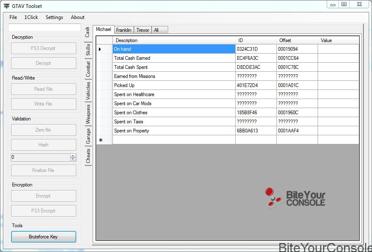Select the 'Earned from Missions' cell

(x=174, y=76)
